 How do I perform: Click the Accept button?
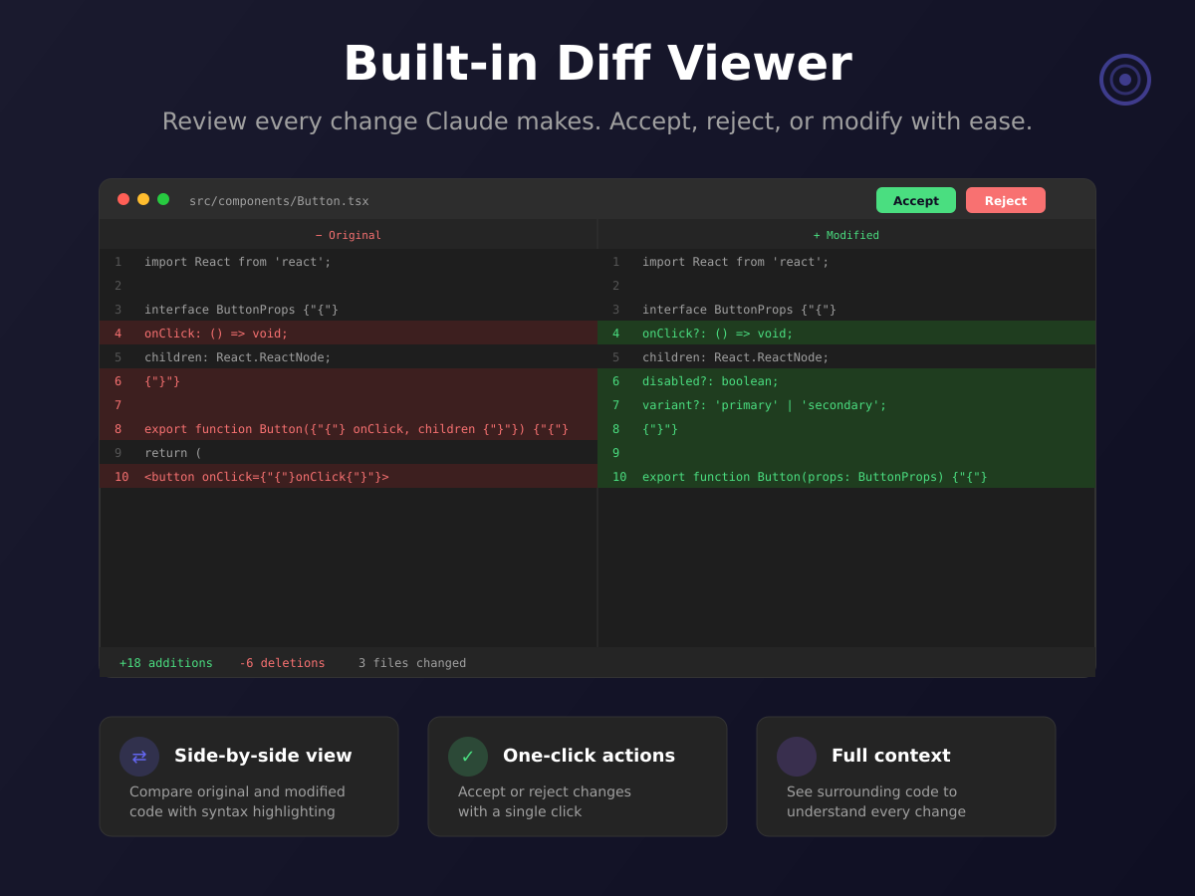click(915, 200)
